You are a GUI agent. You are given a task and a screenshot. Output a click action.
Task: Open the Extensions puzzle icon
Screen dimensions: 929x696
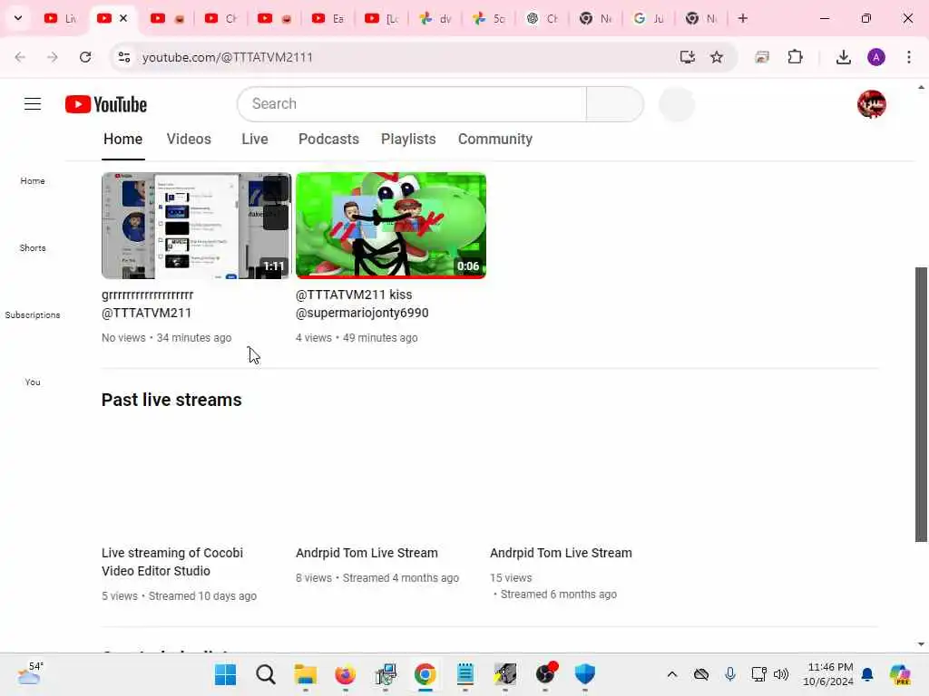[x=795, y=57]
